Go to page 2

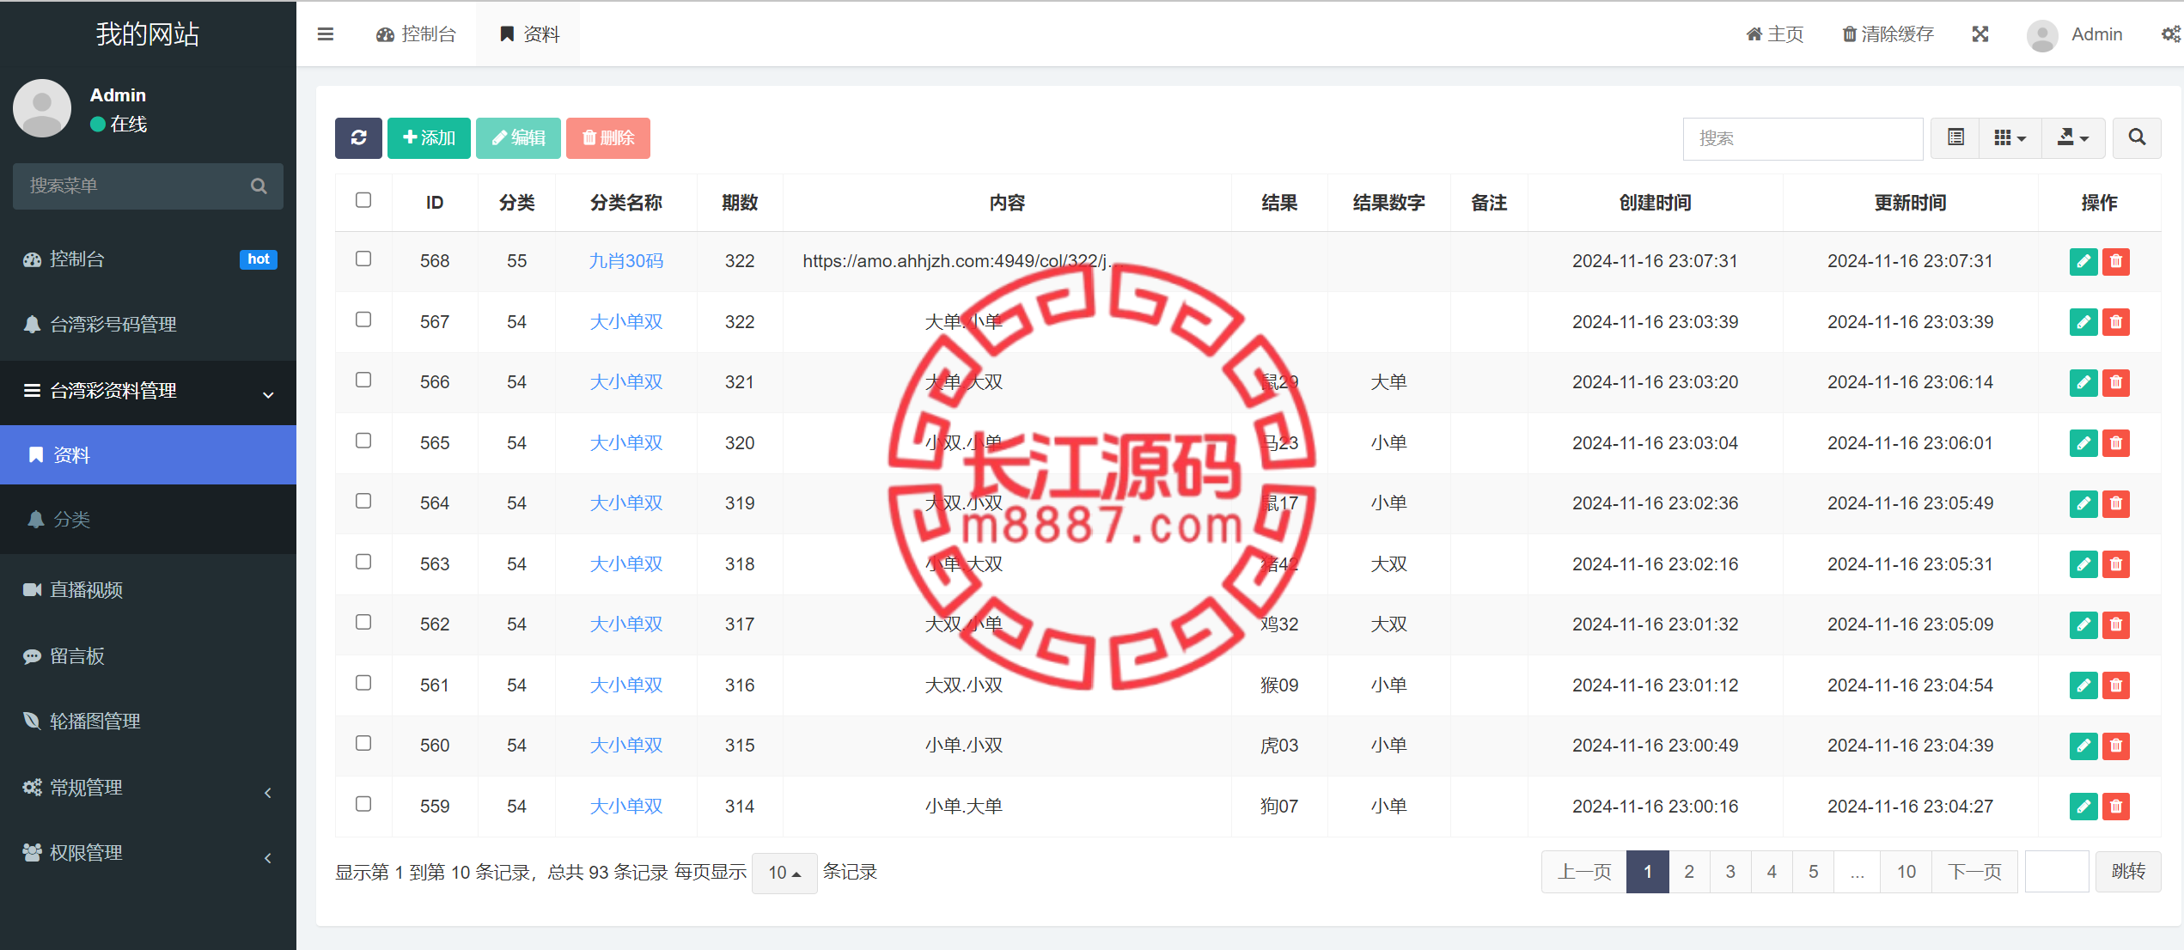click(1688, 872)
